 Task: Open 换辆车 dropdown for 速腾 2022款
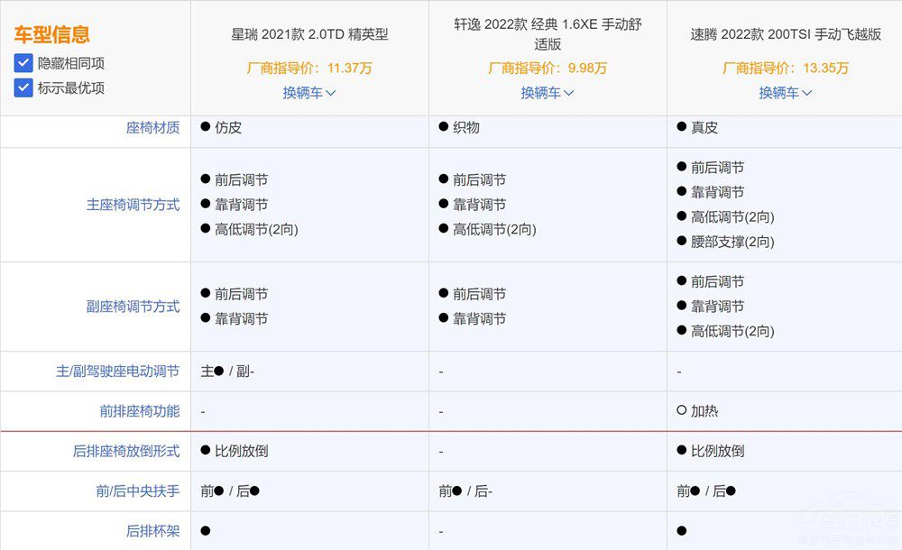[x=786, y=92]
